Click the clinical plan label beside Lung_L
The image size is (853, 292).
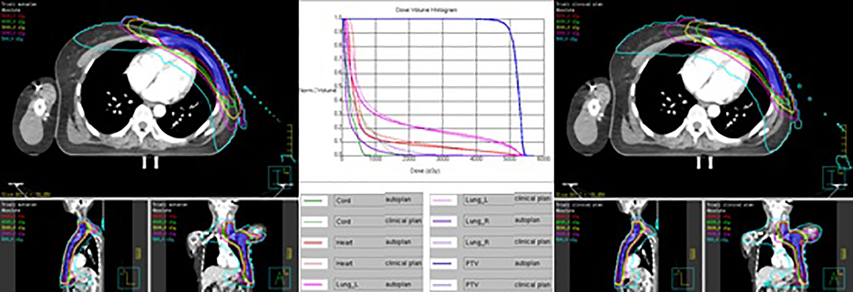[x=532, y=198]
